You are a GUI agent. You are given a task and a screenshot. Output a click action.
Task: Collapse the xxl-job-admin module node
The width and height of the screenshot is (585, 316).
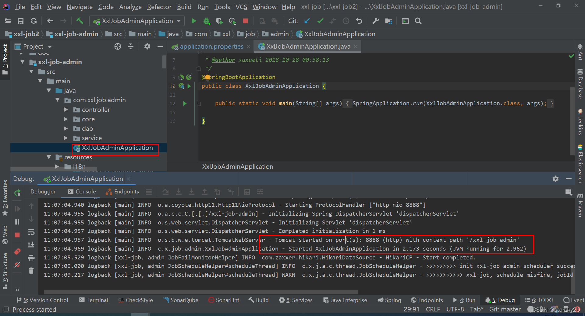click(x=23, y=62)
